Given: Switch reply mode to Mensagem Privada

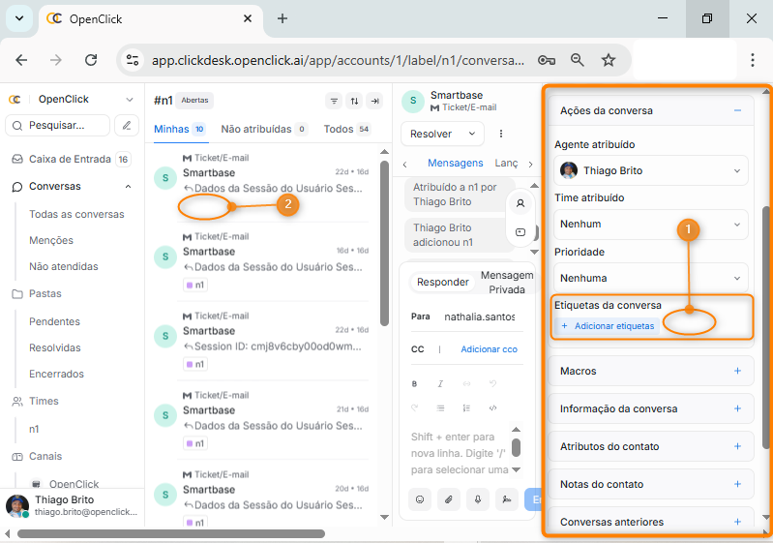Looking at the screenshot, I should (x=506, y=282).
